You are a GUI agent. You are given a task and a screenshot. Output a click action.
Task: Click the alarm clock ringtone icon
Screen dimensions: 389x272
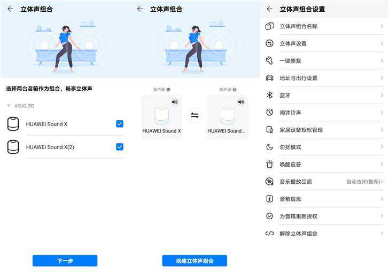(269, 113)
